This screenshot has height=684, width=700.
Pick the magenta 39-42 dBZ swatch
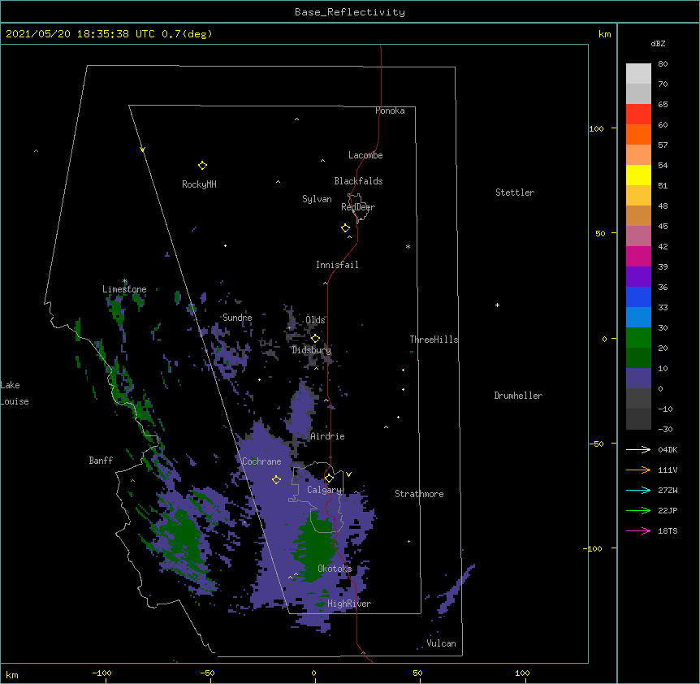pos(638,256)
